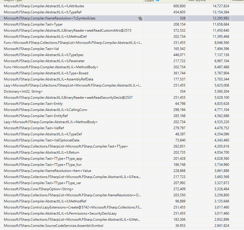Select the IL+ILParameter row
Viewport: 244px width, 230px height.
pyautogui.click(x=122, y=61)
